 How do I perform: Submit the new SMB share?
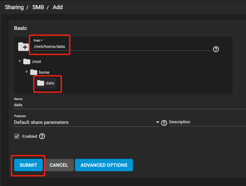[x=28, y=165]
